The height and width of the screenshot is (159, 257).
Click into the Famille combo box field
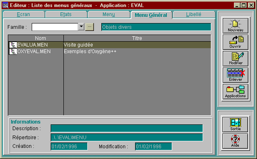tap(55, 27)
